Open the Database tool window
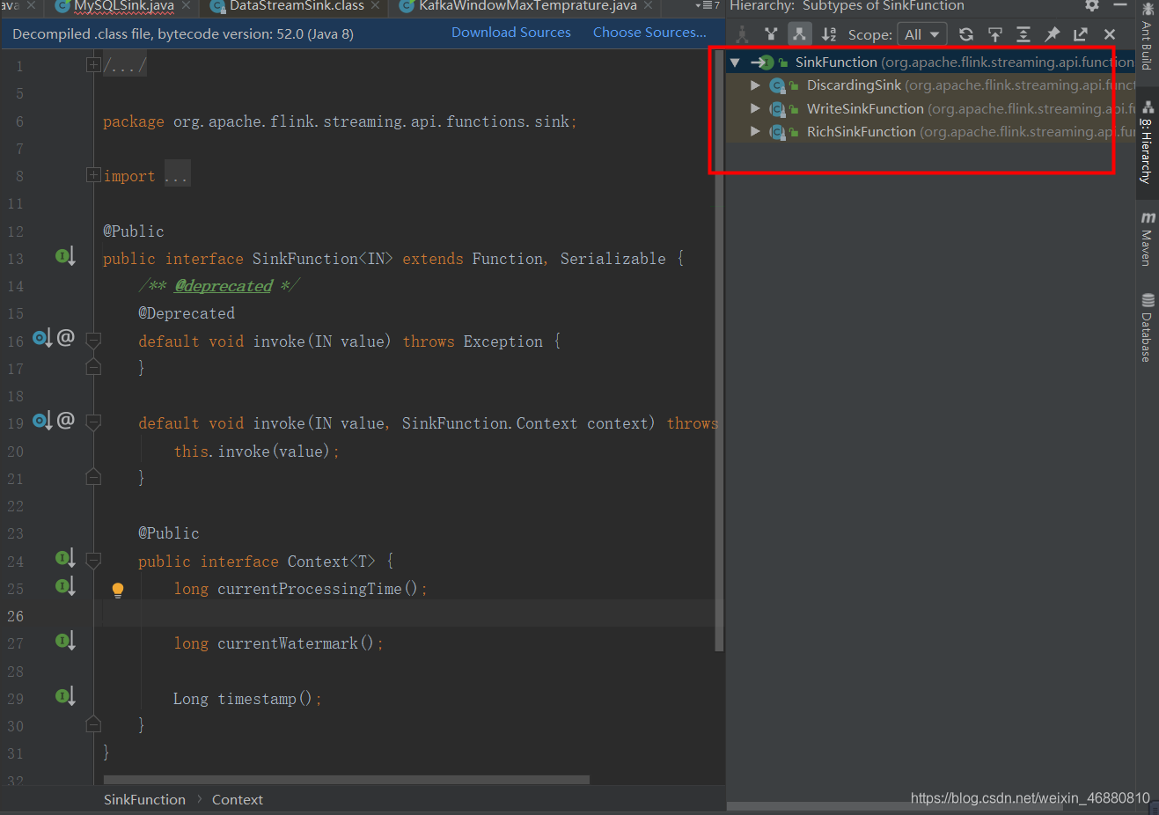The width and height of the screenshot is (1159, 815). pos(1147,327)
